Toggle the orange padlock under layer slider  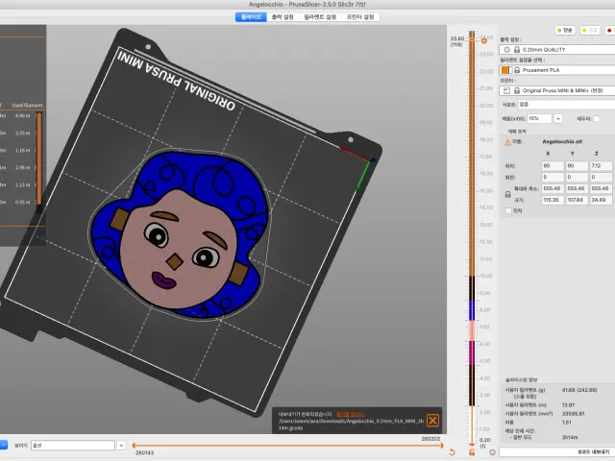pyautogui.click(x=472, y=452)
